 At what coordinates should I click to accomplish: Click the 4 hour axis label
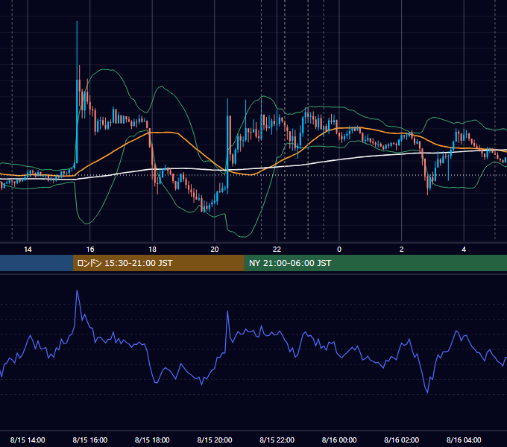tap(464, 250)
